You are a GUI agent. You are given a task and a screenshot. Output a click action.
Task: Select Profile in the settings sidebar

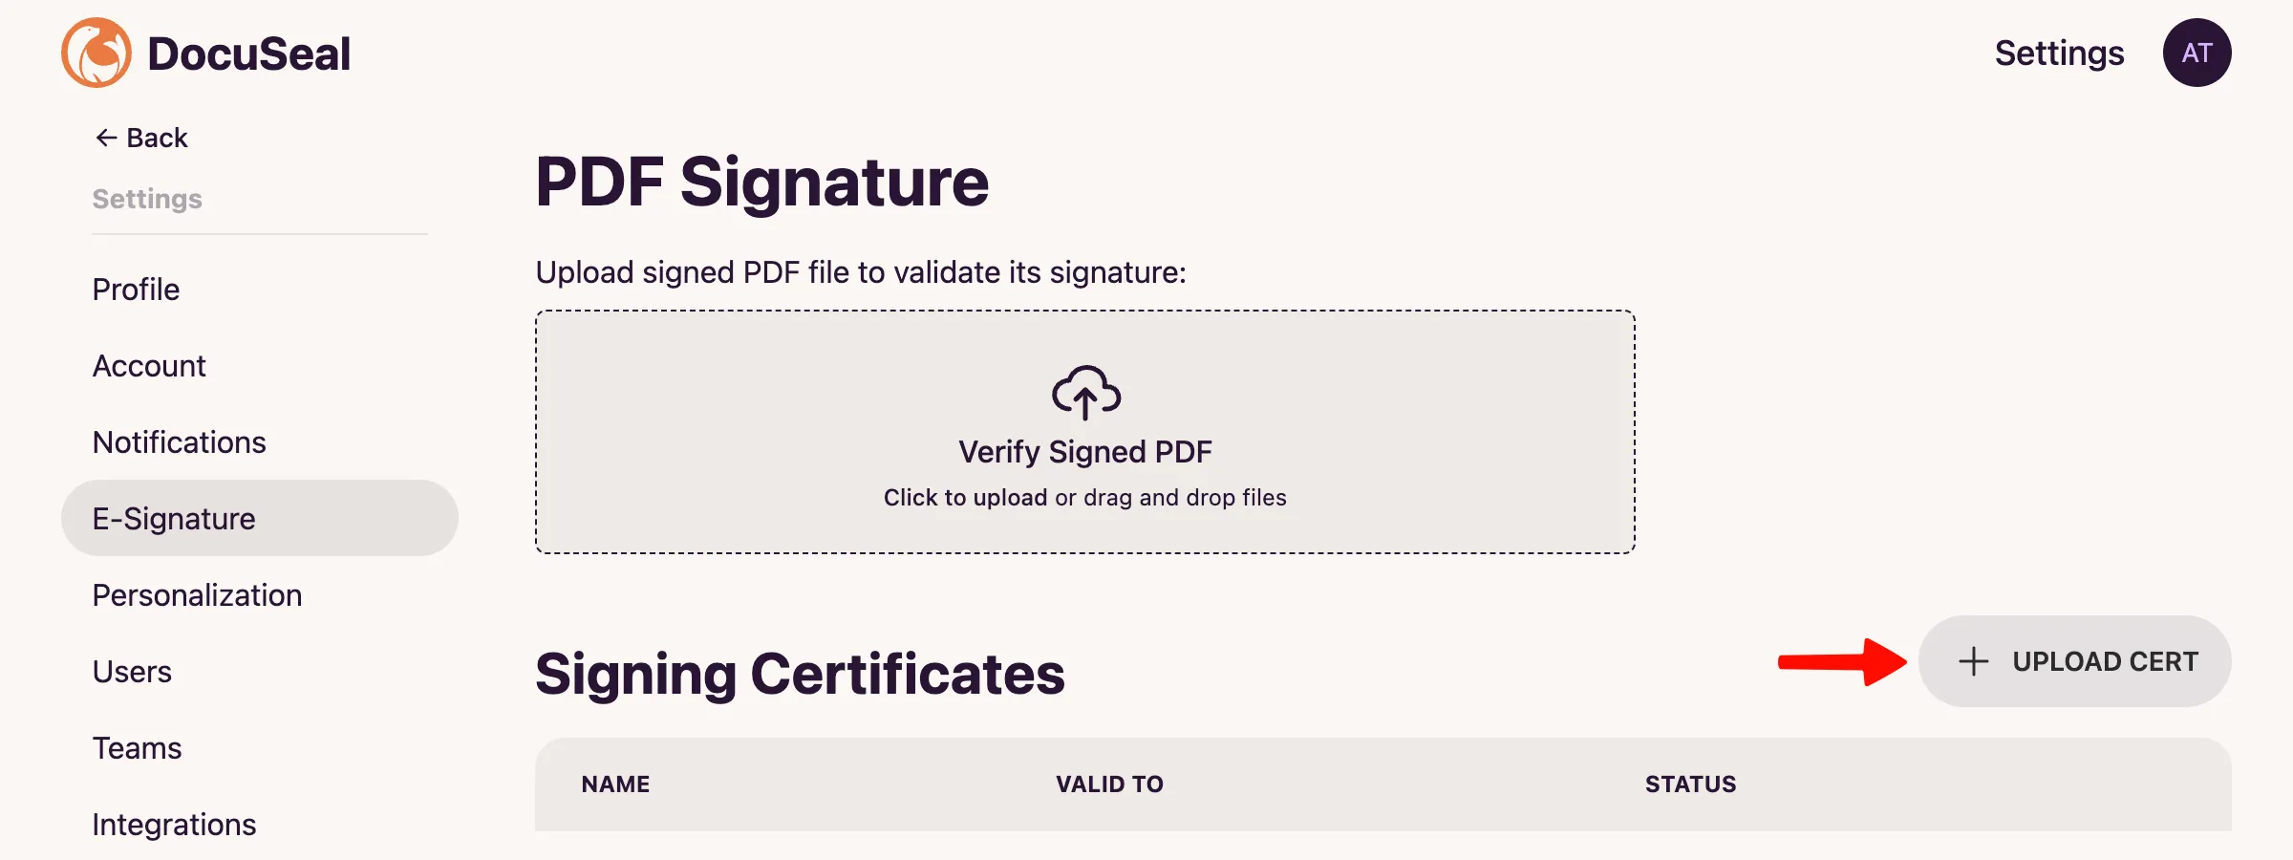tap(135, 289)
